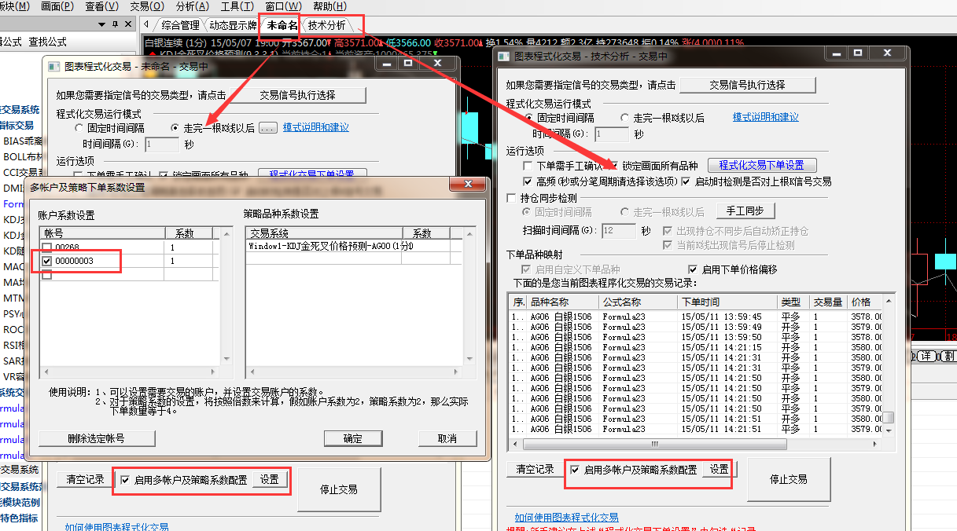Click the 手工同步 button
Screen dimensions: 957x531
[745, 211]
